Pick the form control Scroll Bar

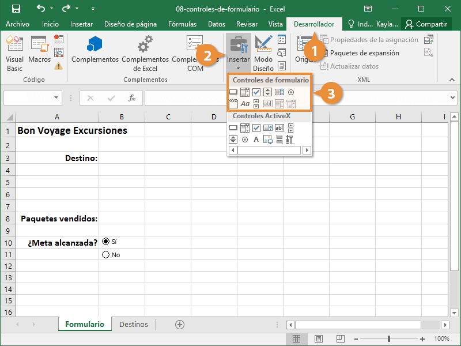(256, 104)
